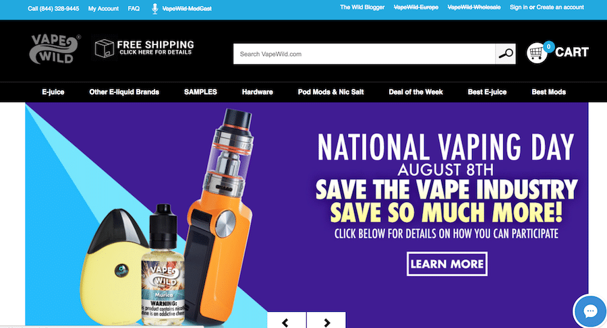Focus the Search VapeWild.com field
The width and height of the screenshot is (607, 328).
pos(364,54)
